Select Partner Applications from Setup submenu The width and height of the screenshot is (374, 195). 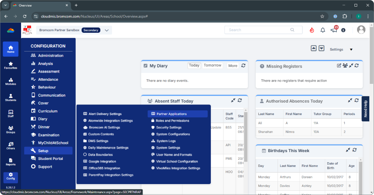point(171,114)
